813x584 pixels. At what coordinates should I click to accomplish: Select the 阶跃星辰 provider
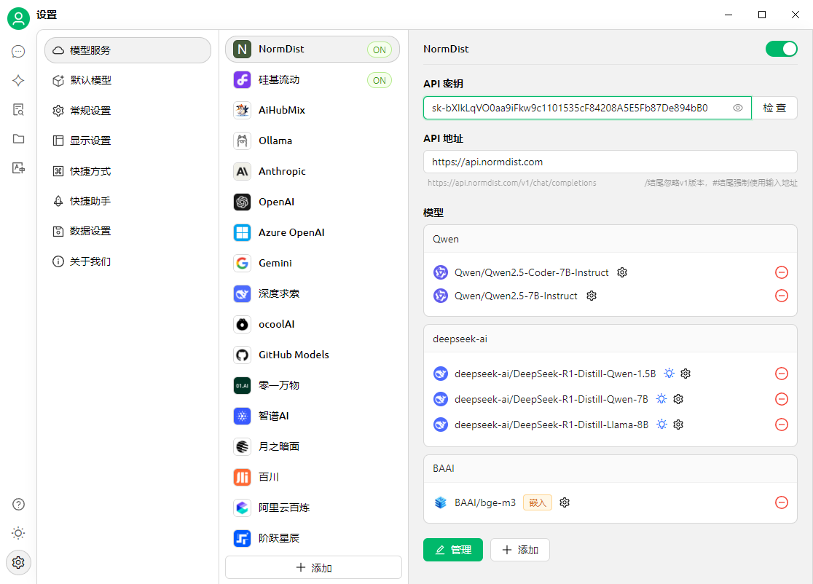(313, 538)
